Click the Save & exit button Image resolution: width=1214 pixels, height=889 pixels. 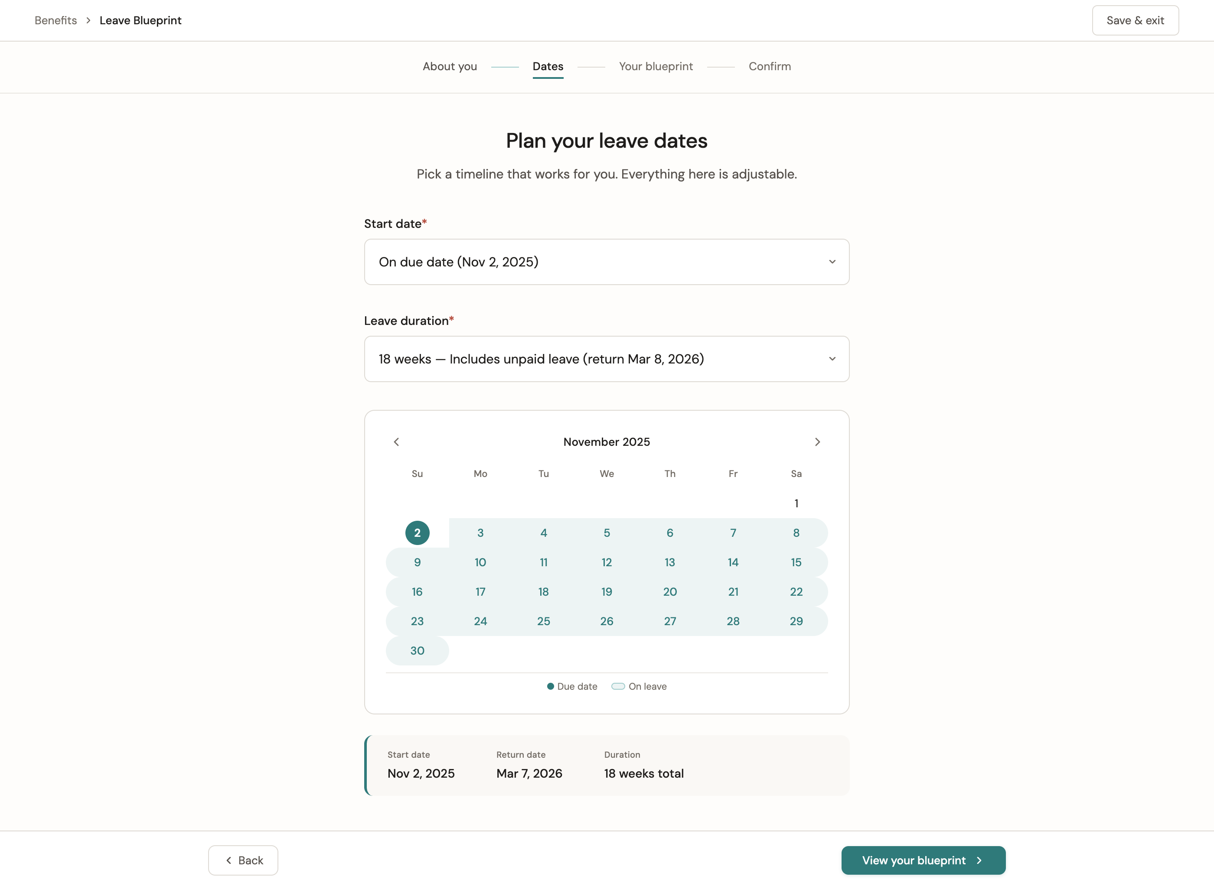click(1135, 20)
